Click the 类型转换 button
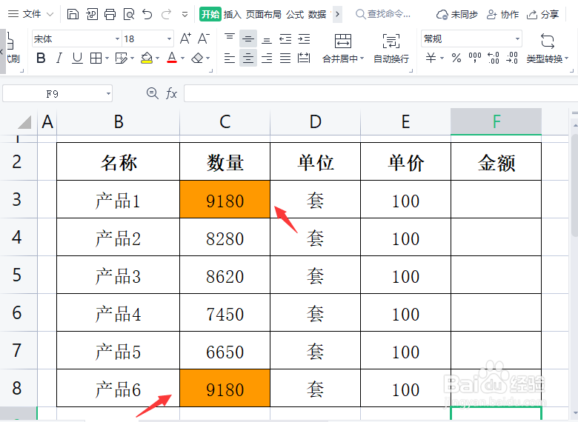This screenshot has width=578, height=422. pos(548,49)
